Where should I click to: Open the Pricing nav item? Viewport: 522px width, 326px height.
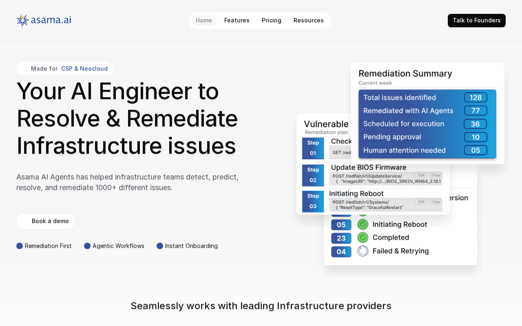coord(272,20)
